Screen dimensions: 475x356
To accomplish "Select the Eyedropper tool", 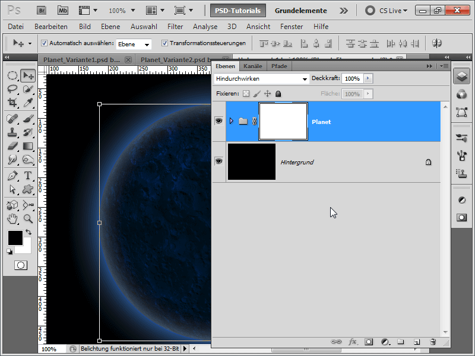I will (28, 102).
